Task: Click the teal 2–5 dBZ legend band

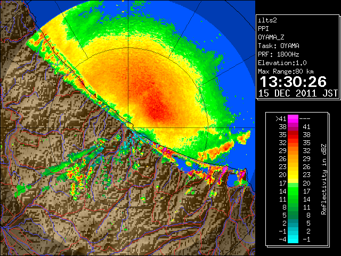Action: [x=293, y=223]
